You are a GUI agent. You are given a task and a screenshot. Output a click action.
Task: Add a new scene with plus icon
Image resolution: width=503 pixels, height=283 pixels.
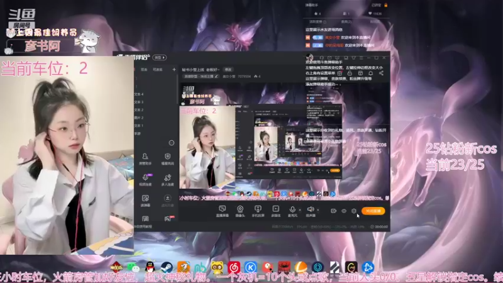click(174, 69)
